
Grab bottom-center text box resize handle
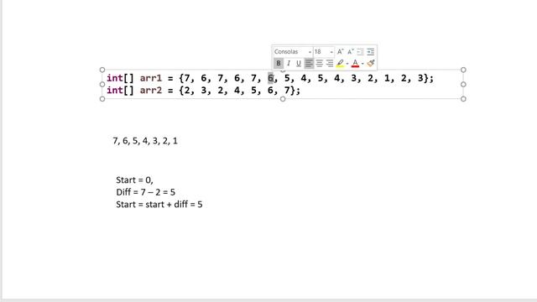(283, 99)
